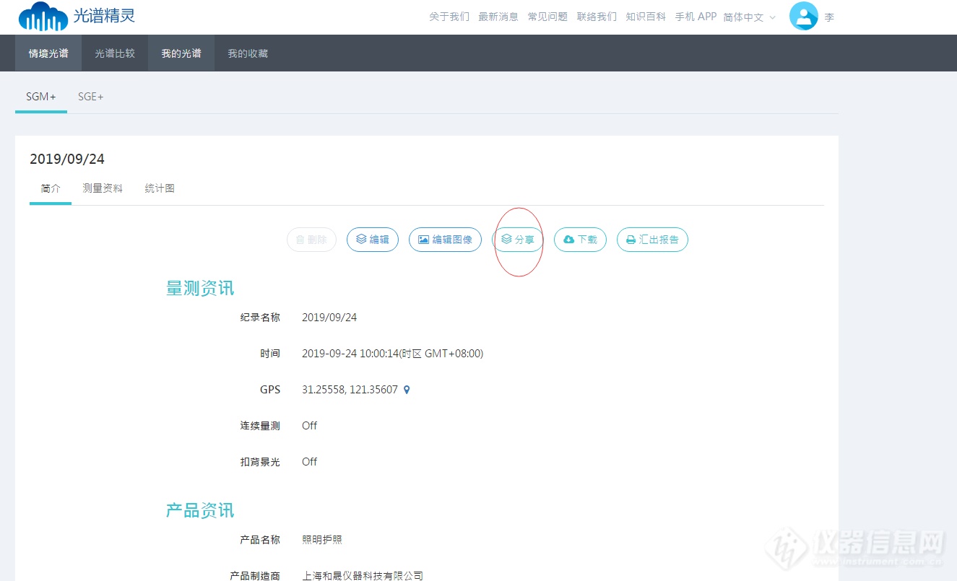The image size is (957, 581).
Task: Click the 下载 download button
Action: (x=580, y=240)
